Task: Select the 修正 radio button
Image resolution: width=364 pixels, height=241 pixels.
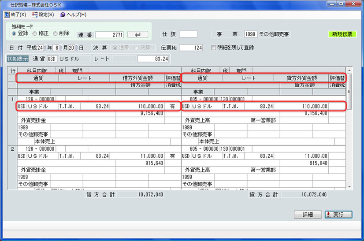Action: click(34, 33)
